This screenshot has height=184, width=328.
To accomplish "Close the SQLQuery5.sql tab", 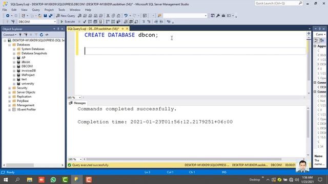I will point(127,29).
